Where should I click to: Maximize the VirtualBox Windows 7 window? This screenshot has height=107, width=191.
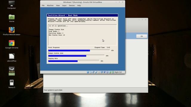[x=119, y=2]
